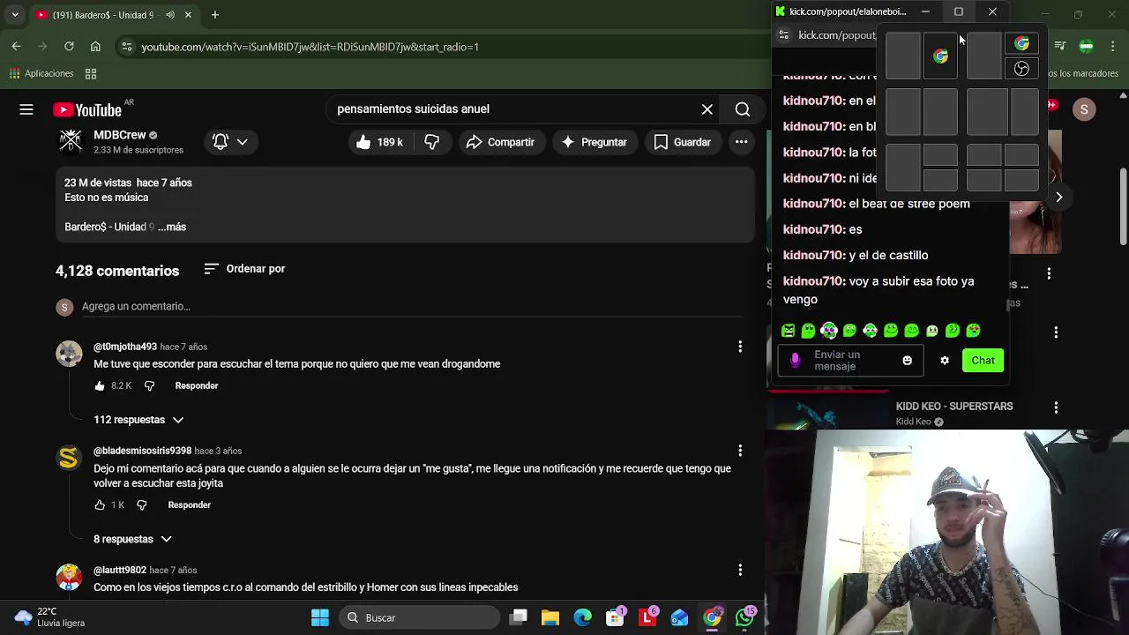Open notification options chevron beside the bell
The width and height of the screenshot is (1129, 635).
(242, 141)
